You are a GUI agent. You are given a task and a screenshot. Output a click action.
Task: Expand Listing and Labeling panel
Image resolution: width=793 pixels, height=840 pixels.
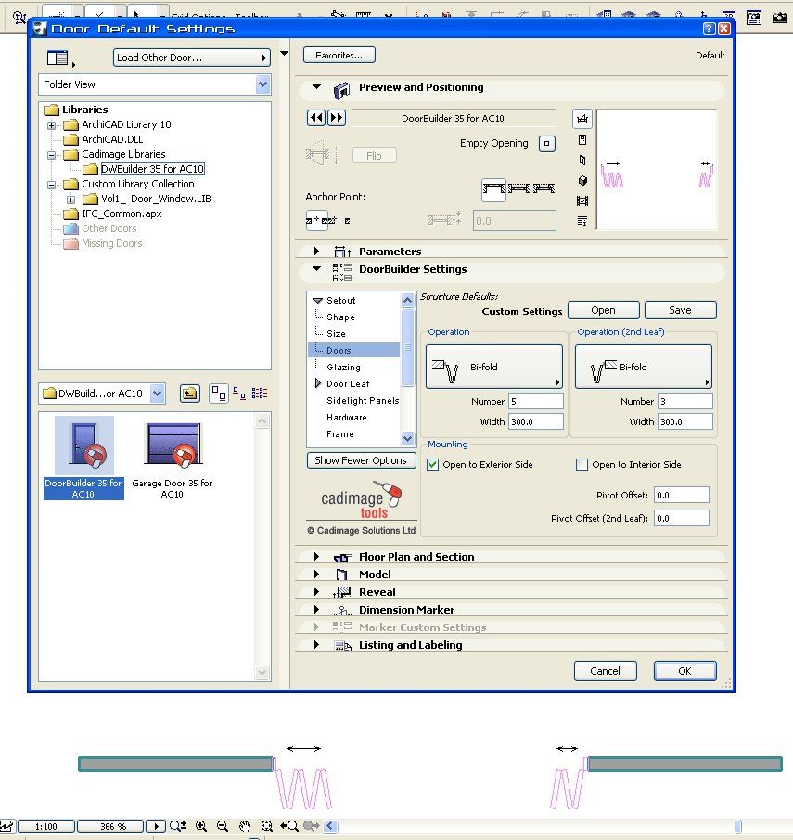click(316, 645)
